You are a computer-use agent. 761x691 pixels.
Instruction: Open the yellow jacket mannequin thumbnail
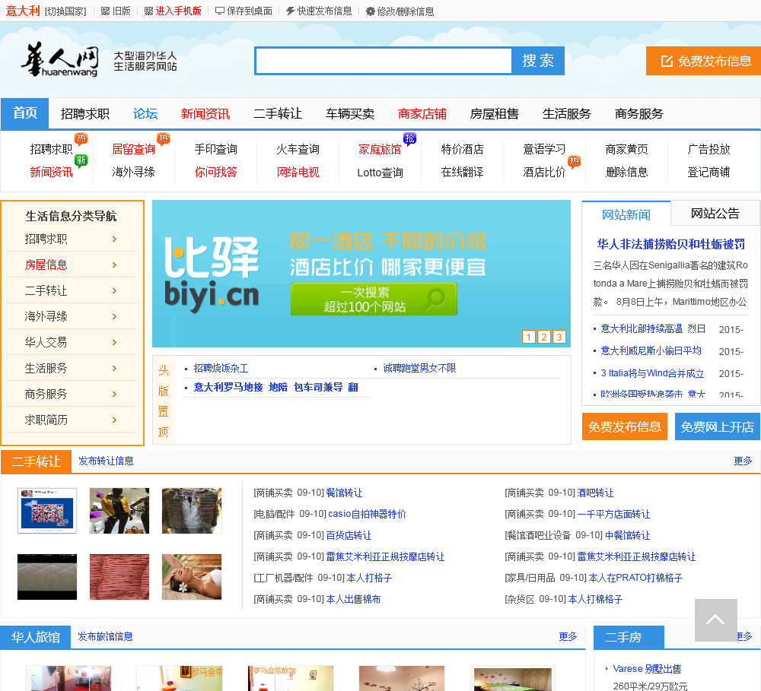[119, 511]
